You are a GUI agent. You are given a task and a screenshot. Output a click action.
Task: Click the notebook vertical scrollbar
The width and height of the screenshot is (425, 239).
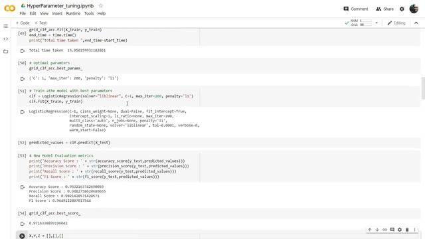click(x=423, y=88)
